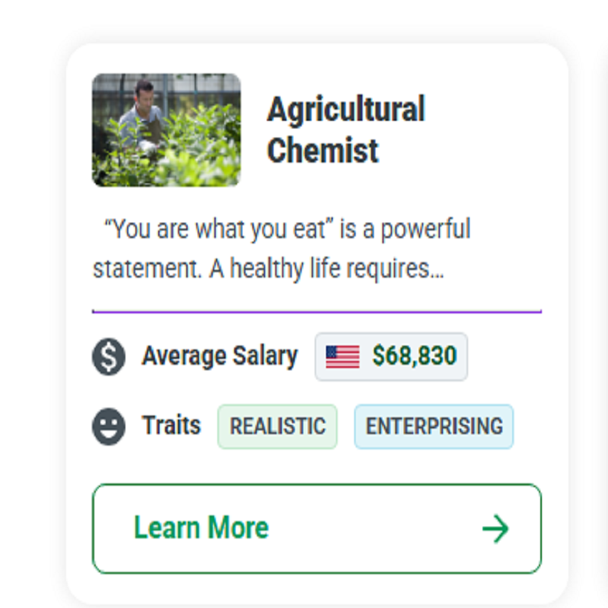Select the US flag icon
This screenshot has height=608, width=608.
point(343,356)
